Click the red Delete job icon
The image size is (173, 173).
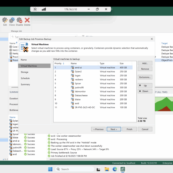coord(27,20)
